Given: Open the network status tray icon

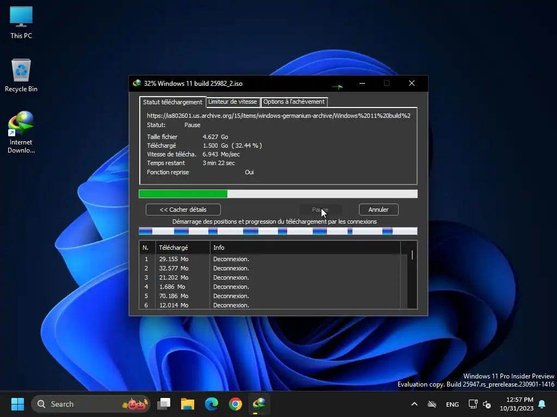Looking at the screenshot, I should (473, 404).
